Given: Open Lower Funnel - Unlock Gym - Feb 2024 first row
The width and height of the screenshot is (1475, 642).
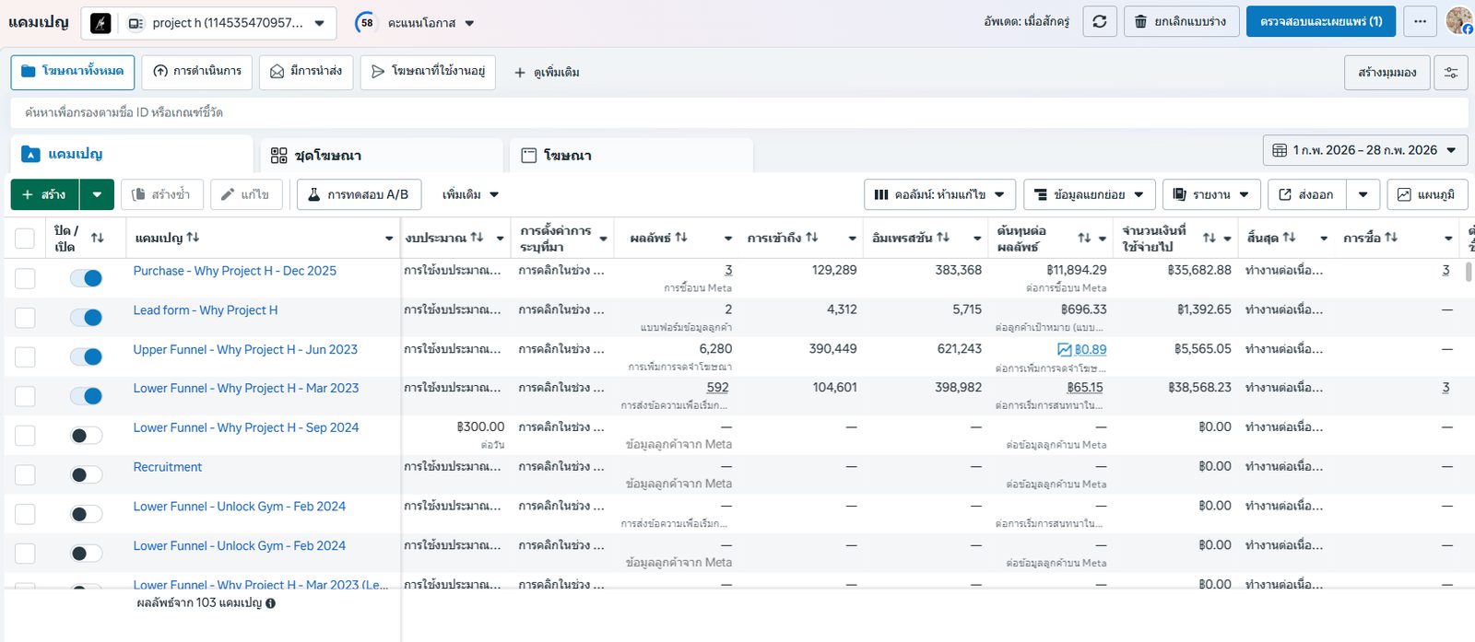Looking at the screenshot, I should click(x=240, y=507).
